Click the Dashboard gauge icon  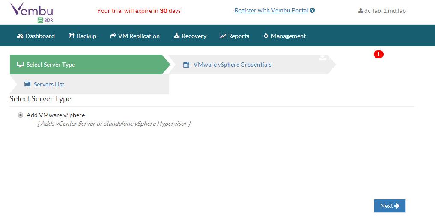20,36
